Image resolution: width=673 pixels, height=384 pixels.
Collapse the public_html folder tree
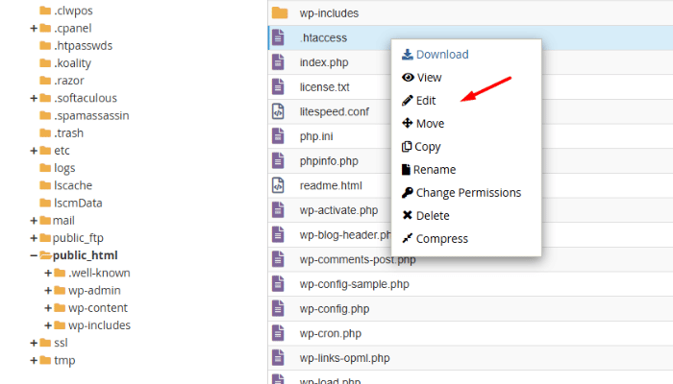click(x=34, y=255)
